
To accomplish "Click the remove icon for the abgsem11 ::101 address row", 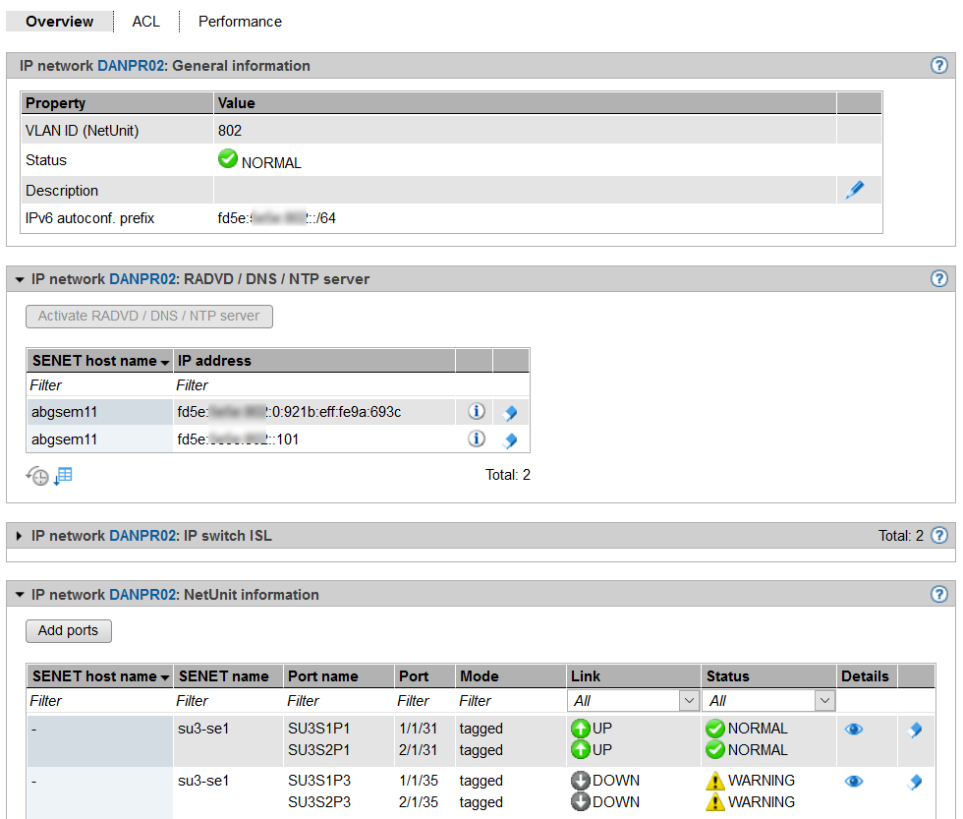I will click(x=509, y=440).
